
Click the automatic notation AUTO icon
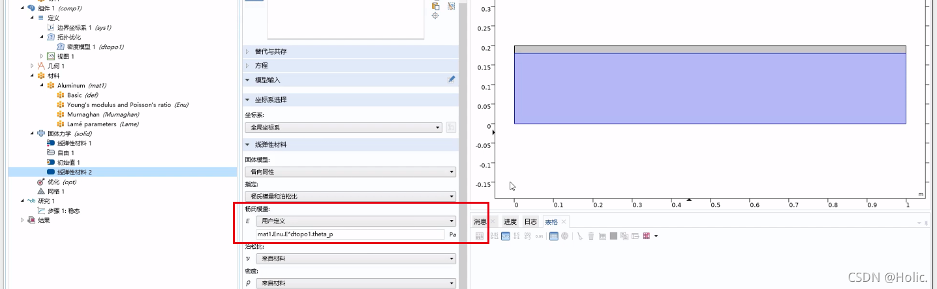pos(506,236)
